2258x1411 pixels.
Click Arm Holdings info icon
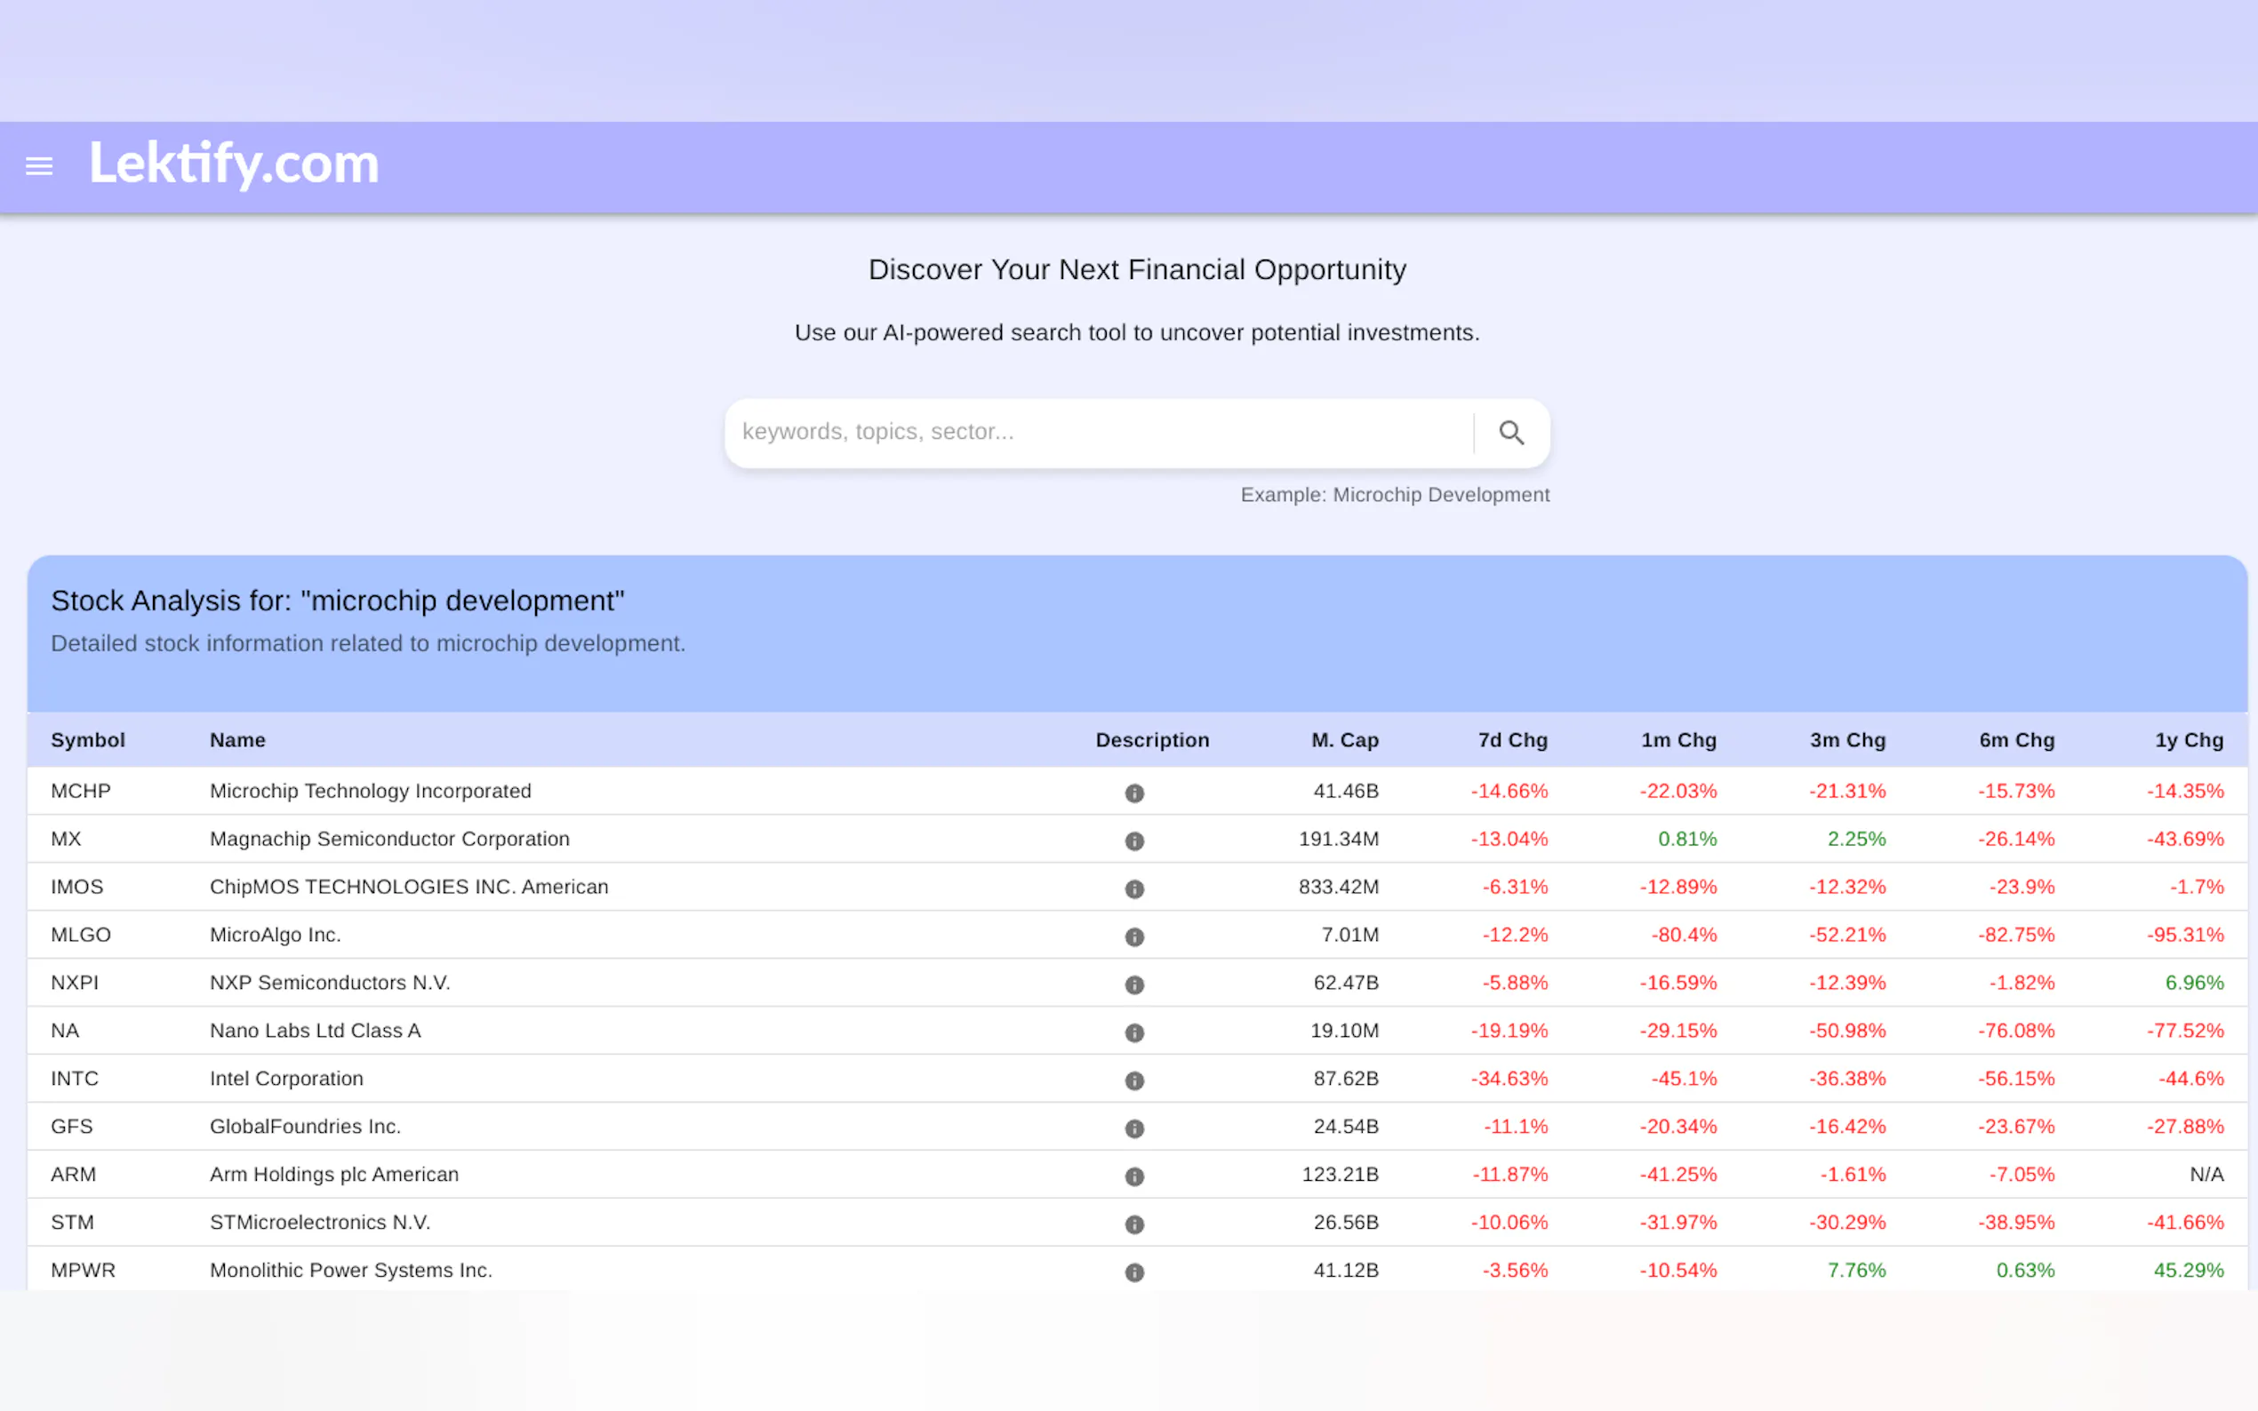[1134, 1176]
